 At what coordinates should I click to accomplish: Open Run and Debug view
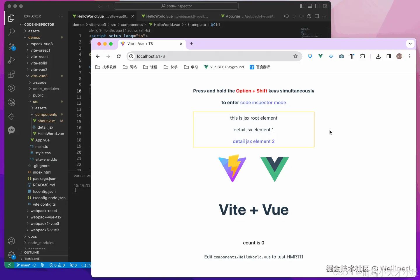(x=11, y=60)
